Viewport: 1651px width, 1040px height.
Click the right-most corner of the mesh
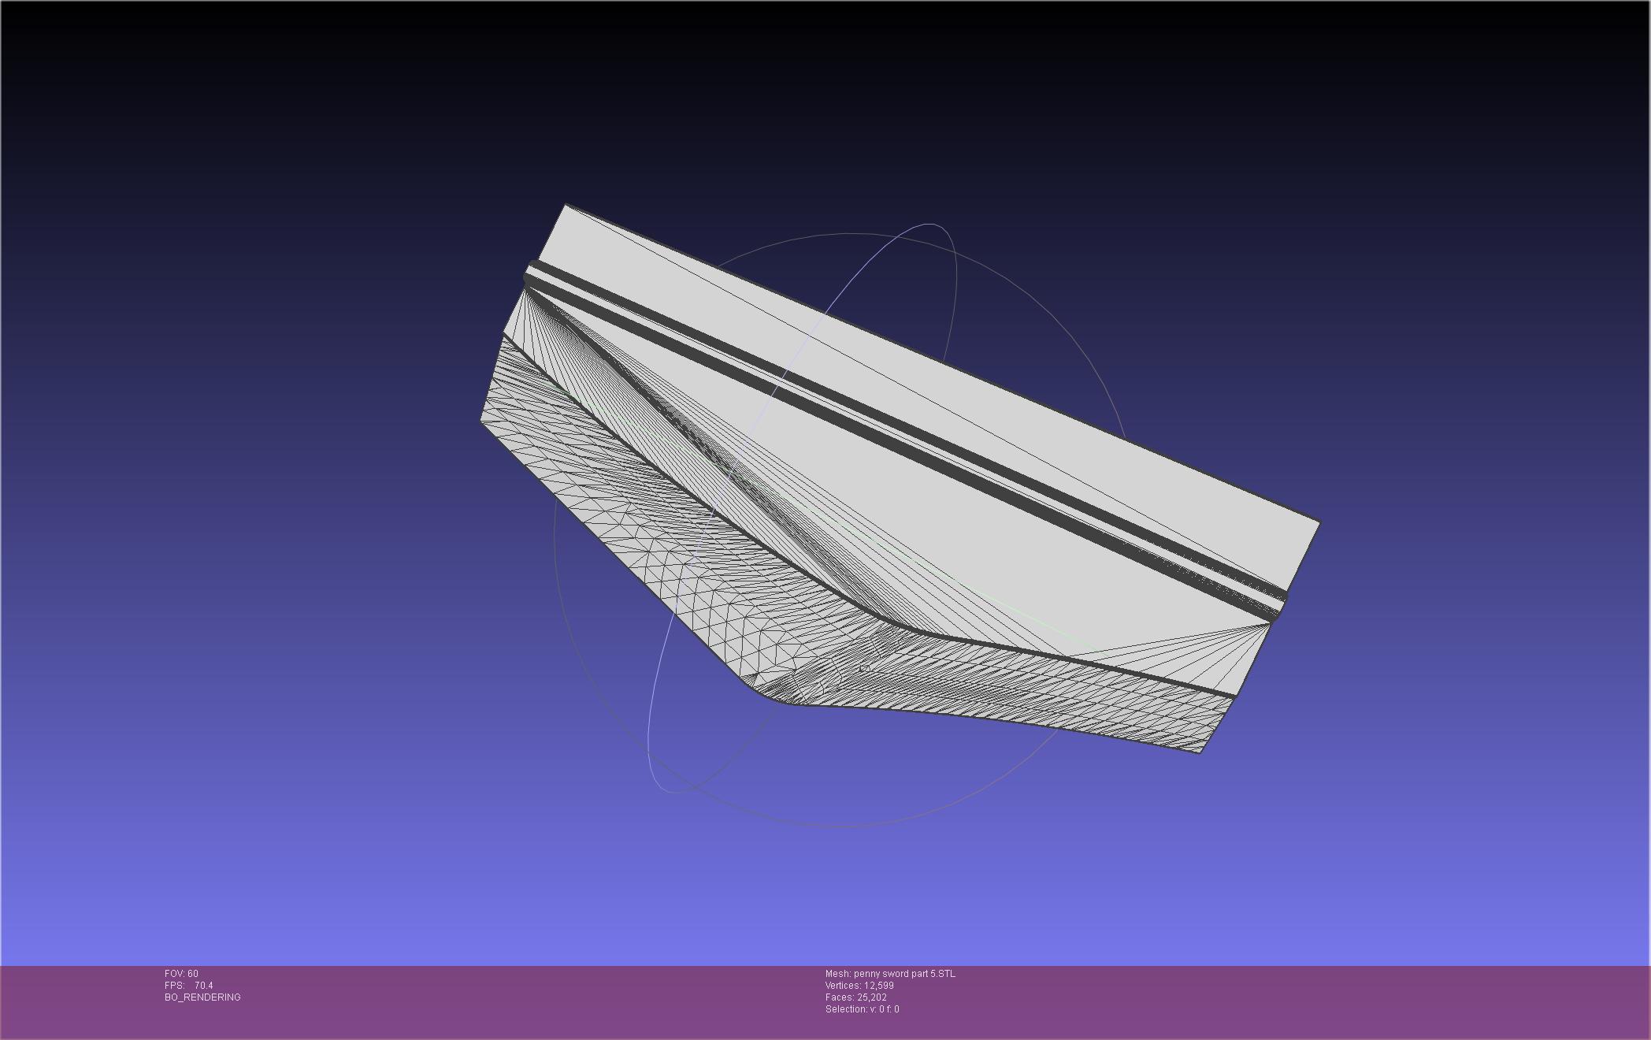pyautogui.click(x=1318, y=522)
